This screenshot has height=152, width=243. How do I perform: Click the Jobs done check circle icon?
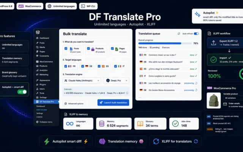175,123
